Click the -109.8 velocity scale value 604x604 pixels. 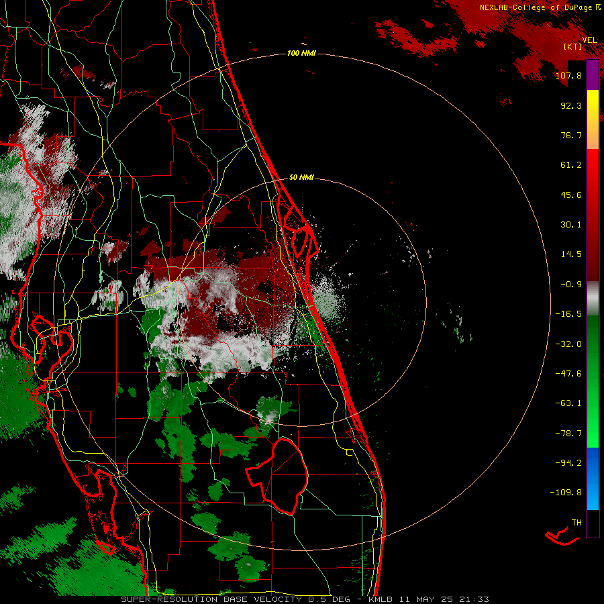click(x=566, y=493)
